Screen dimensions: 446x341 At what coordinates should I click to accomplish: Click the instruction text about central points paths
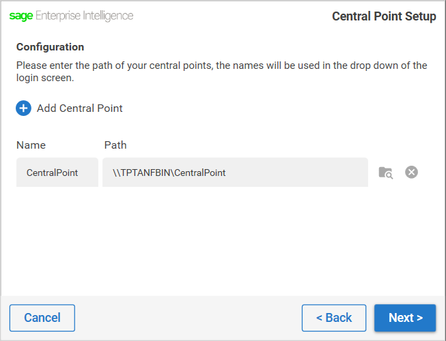coord(221,71)
